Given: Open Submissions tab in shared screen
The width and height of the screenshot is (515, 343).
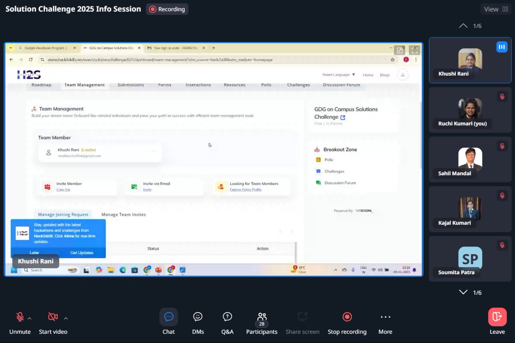Looking at the screenshot, I should (131, 85).
